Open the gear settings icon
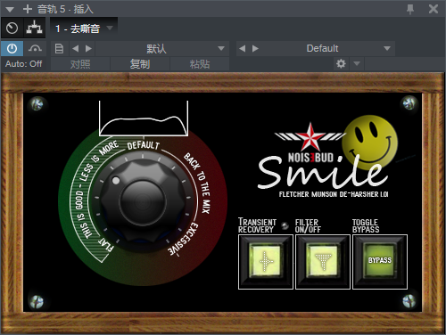446x335 pixels. coord(341,63)
